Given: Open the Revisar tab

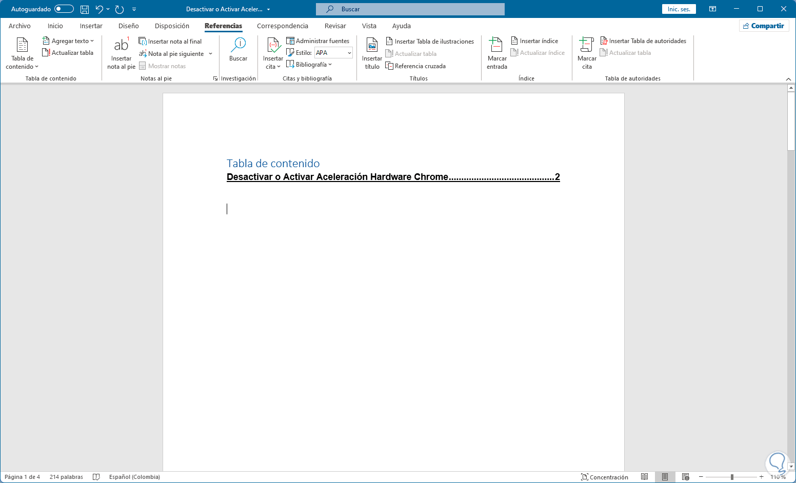Looking at the screenshot, I should pyautogui.click(x=335, y=26).
